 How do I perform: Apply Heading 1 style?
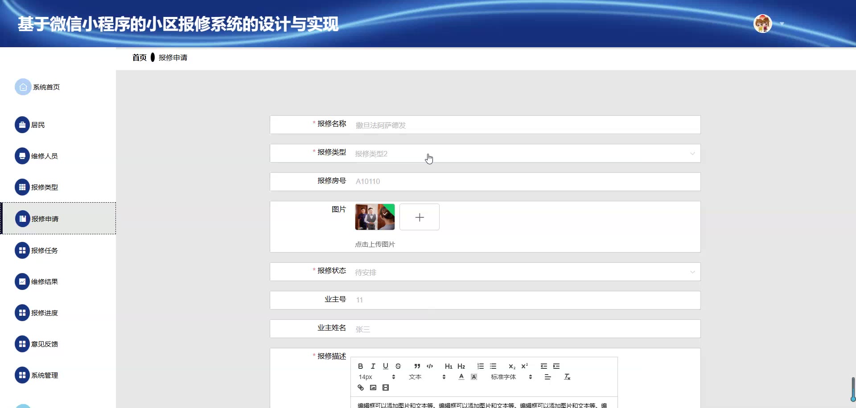point(449,366)
